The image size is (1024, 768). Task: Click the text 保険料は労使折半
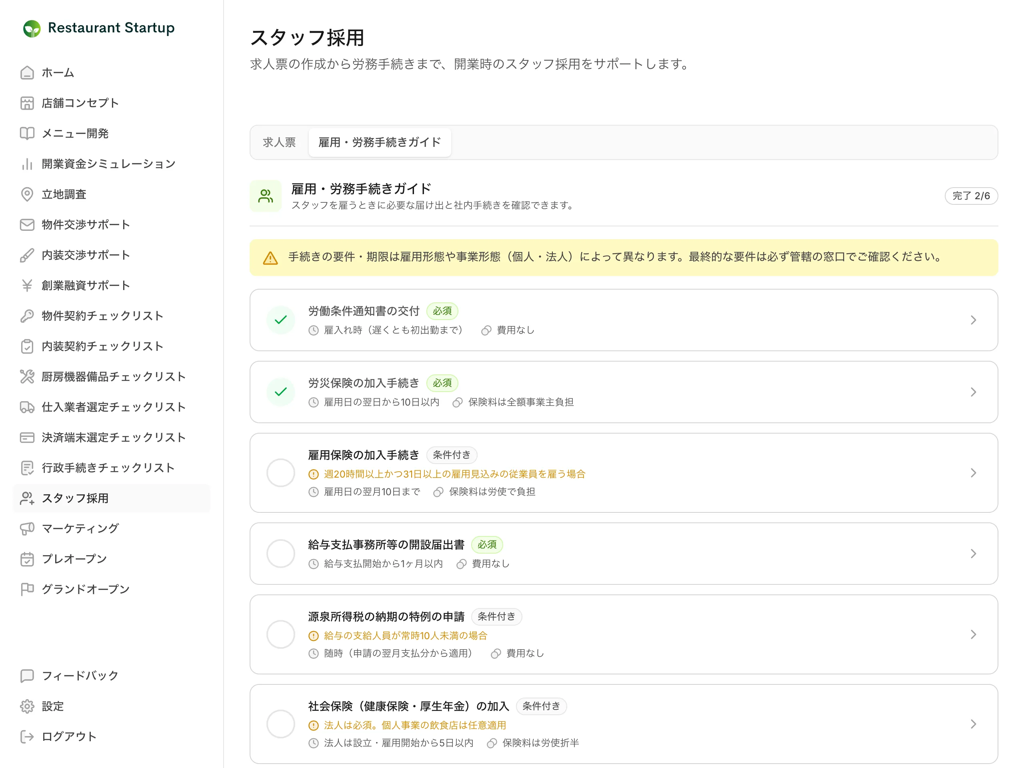pos(541,743)
